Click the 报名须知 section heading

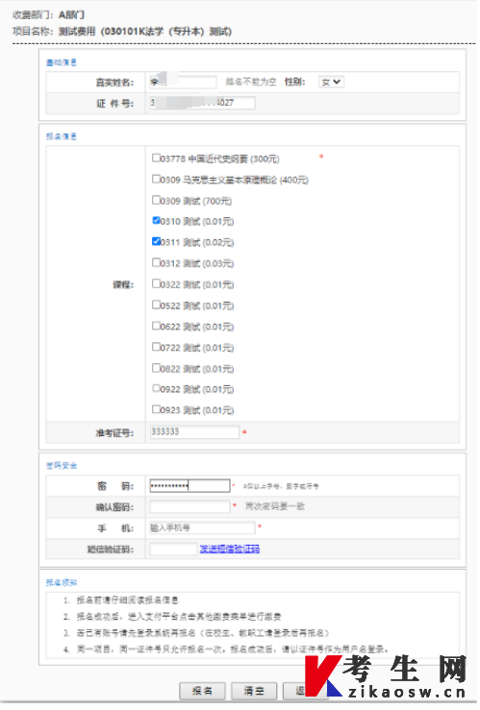[x=62, y=582]
